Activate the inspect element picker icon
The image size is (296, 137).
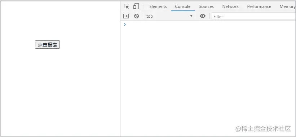126,6
